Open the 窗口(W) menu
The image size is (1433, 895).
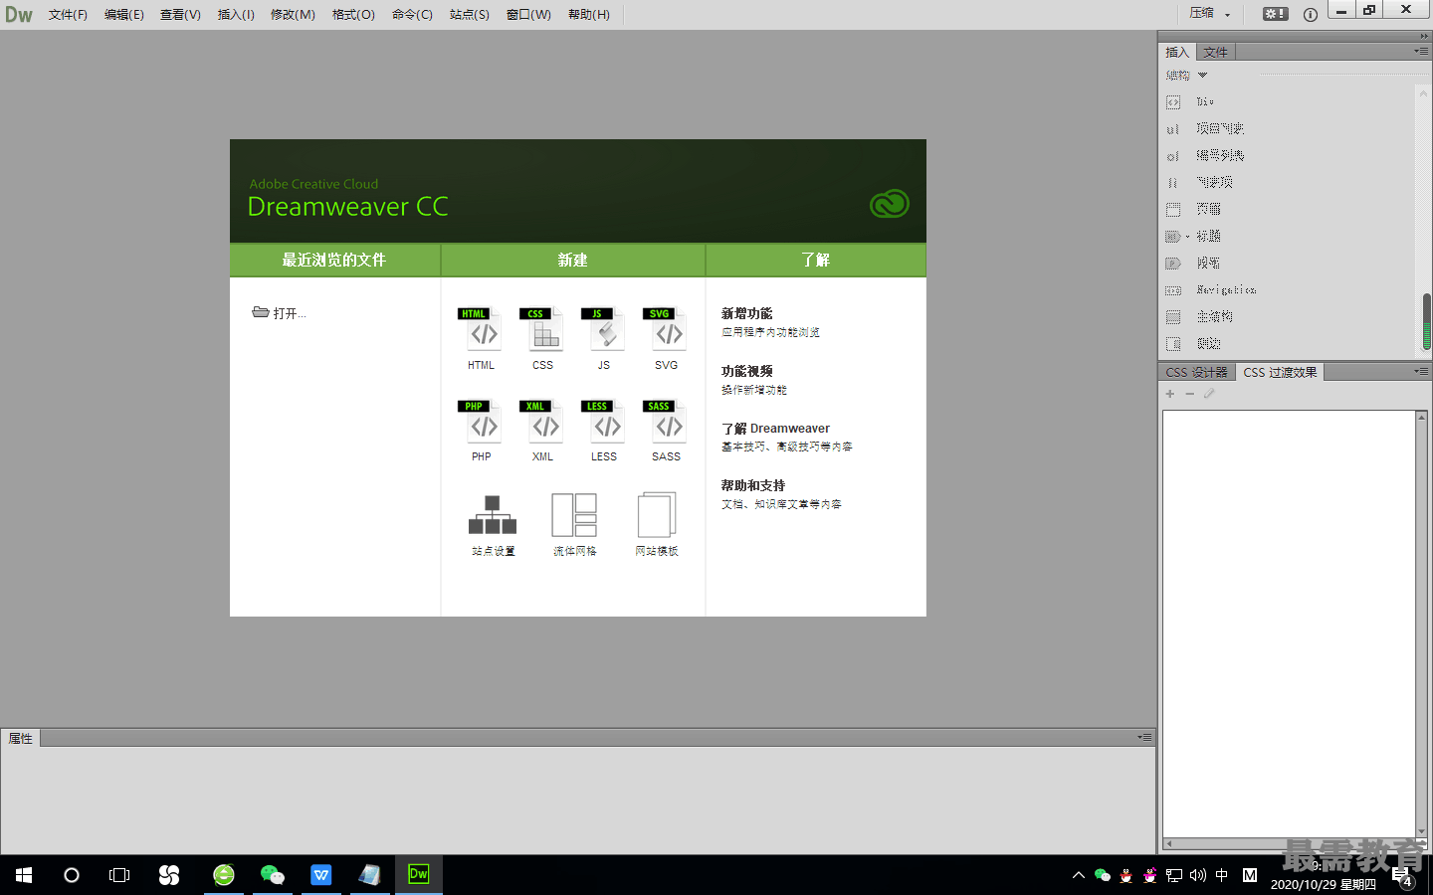528,14
